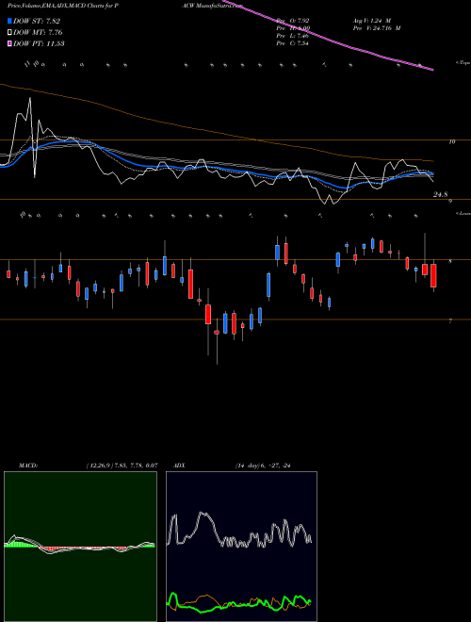Select the 'ADX' panel label
The width and height of the screenshot is (471, 622).
point(179,466)
